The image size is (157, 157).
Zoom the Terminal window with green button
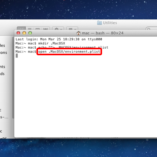[x=30, y=33]
